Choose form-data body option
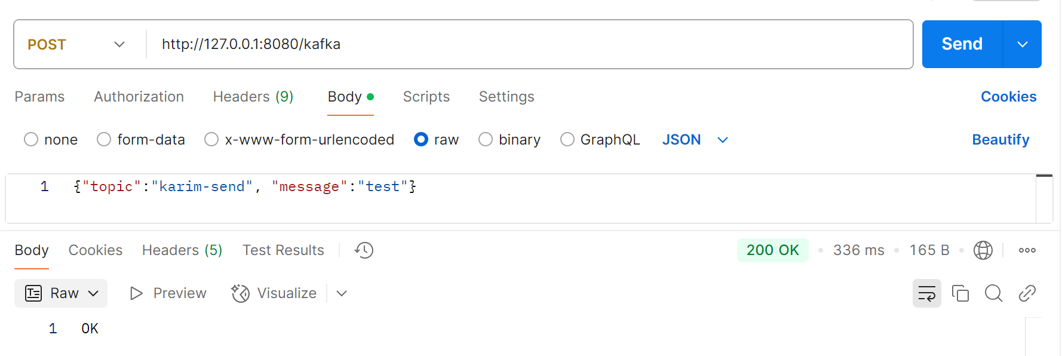Screen dimensions: 1062x356 [104, 140]
